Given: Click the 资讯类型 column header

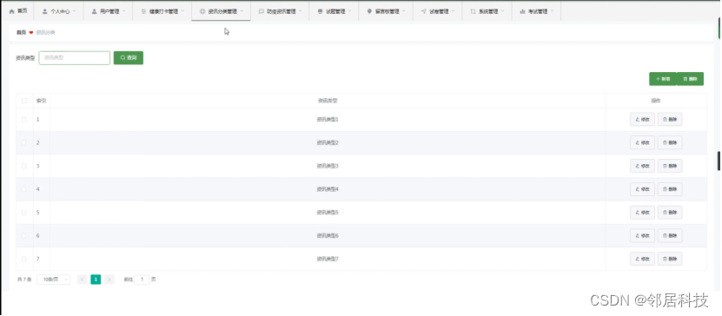Looking at the screenshot, I should pyautogui.click(x=328, y=101).
